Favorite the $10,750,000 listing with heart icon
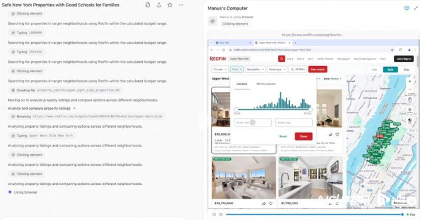The height and width of the screenshot is (220, 421). pos(271,204)
